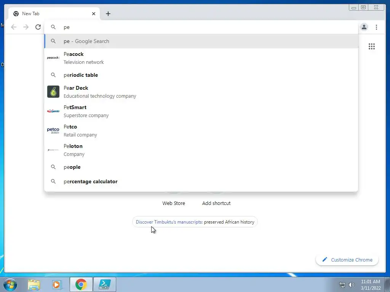Image resolution: width=390 pixels, height=292 pixels.
Task: Click magnifier icon beside 'people'
Action: (53, 167)
